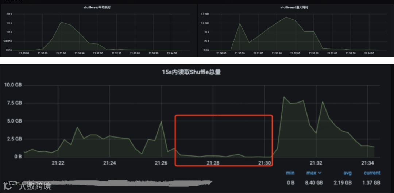Click the 21:34 x-axis time label
The image size is (394, 193).
pyautogui.click(x=368, y=163)
